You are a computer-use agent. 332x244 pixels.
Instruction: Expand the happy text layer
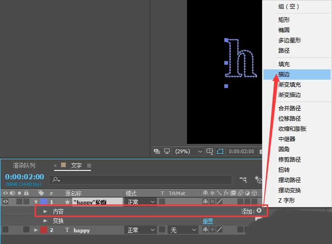click(36, 230)
